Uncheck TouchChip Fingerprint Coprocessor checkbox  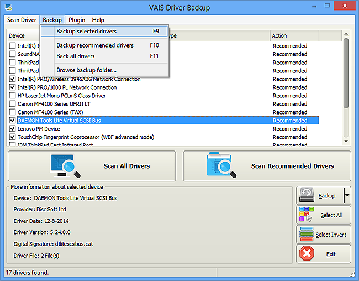[12, 137]
